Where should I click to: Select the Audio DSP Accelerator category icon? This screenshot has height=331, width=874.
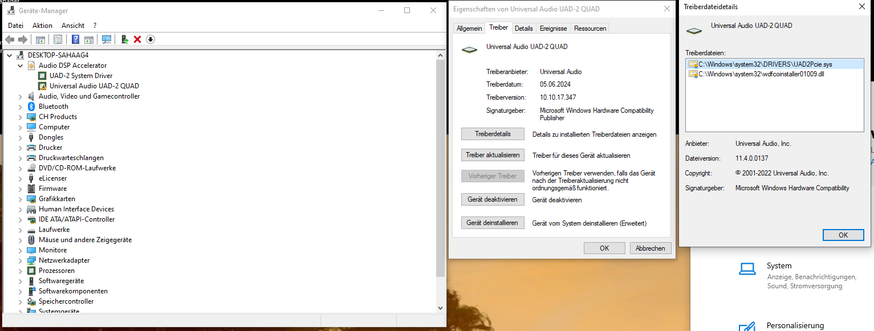(x=32, y=66)
